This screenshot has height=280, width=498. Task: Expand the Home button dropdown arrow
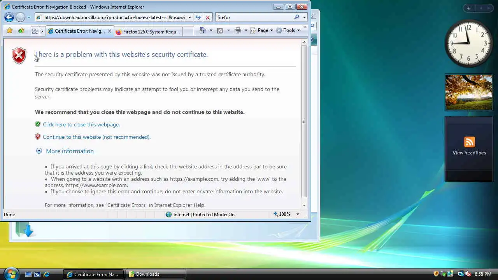[x=211, y=30]
